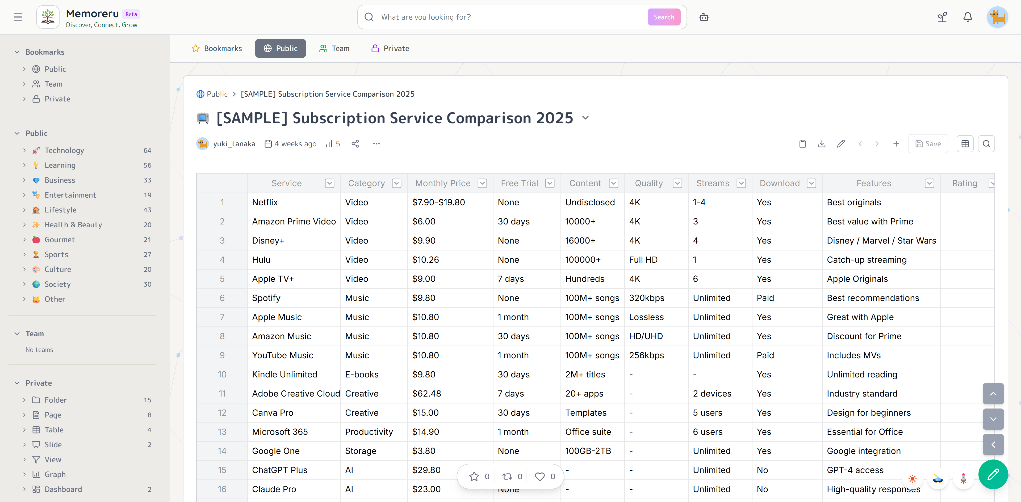Image resolution: width=1021 pixels, height=502 pixels.
Task: Bookmark the page with the star icon
Action: [474, 476]
